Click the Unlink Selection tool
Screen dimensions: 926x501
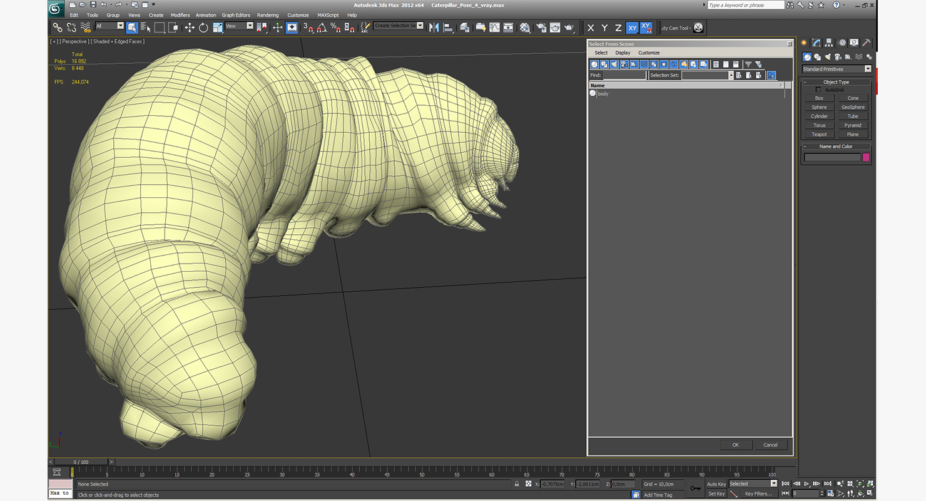(x=71, y=28)
